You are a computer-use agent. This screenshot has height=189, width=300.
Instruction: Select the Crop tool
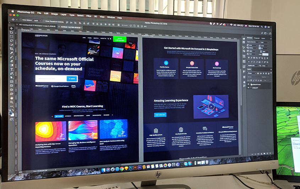11,49
